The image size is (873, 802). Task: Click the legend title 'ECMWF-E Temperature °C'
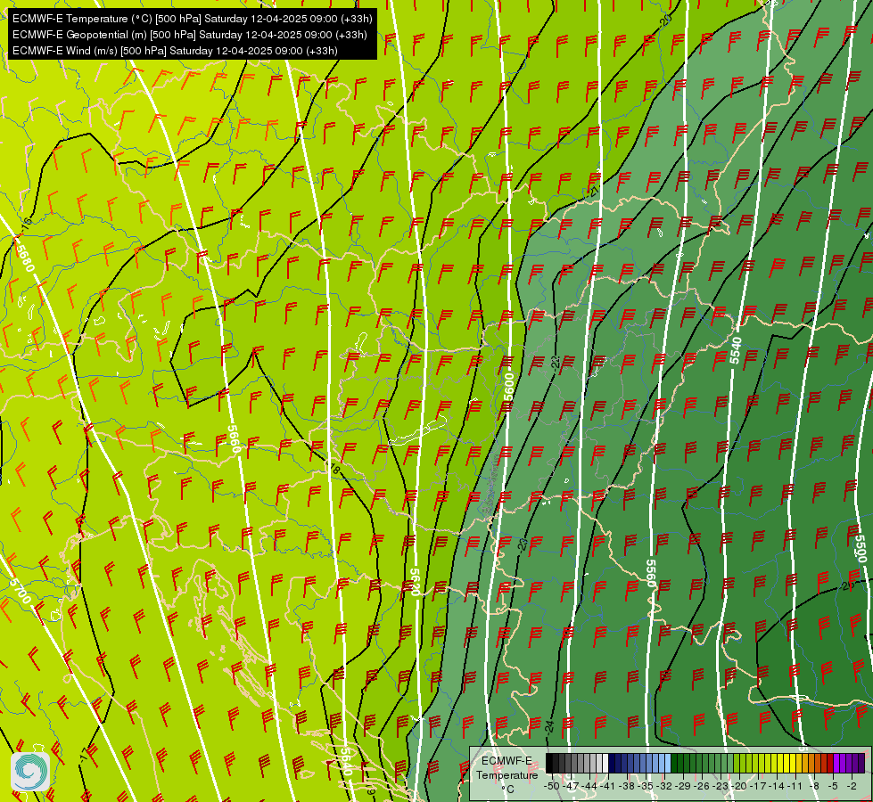click(507, 774)
